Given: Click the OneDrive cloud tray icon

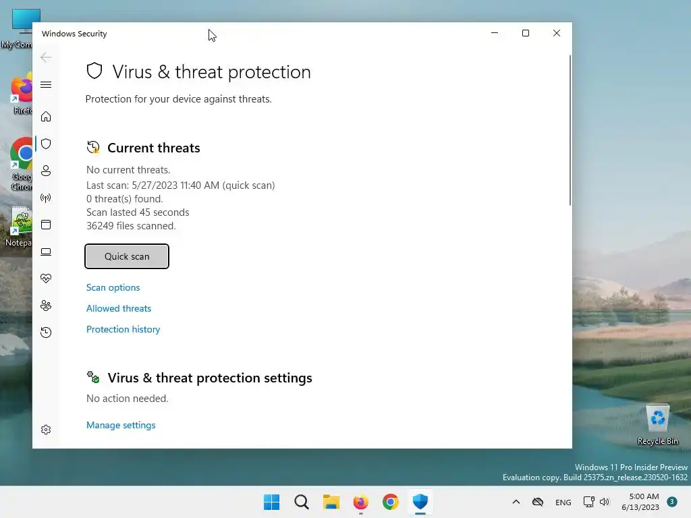Looking at the screenshot, I should tap(538, 502).
